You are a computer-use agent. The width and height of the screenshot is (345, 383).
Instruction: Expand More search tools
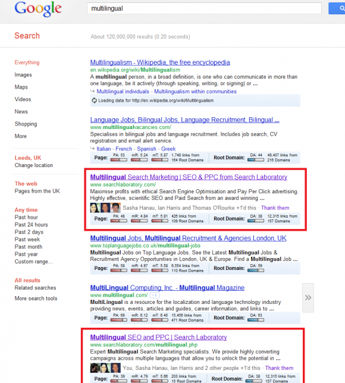point(36,299)
